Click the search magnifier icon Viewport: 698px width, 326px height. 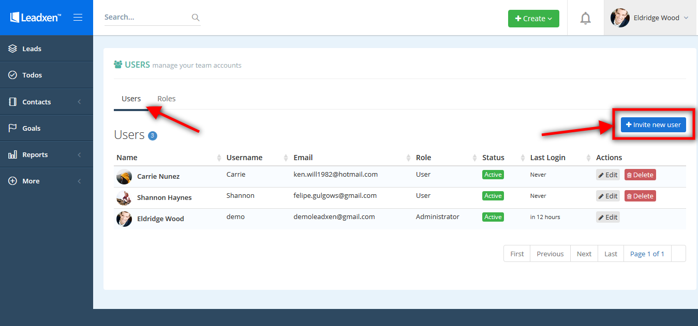(x=196, y=17)
